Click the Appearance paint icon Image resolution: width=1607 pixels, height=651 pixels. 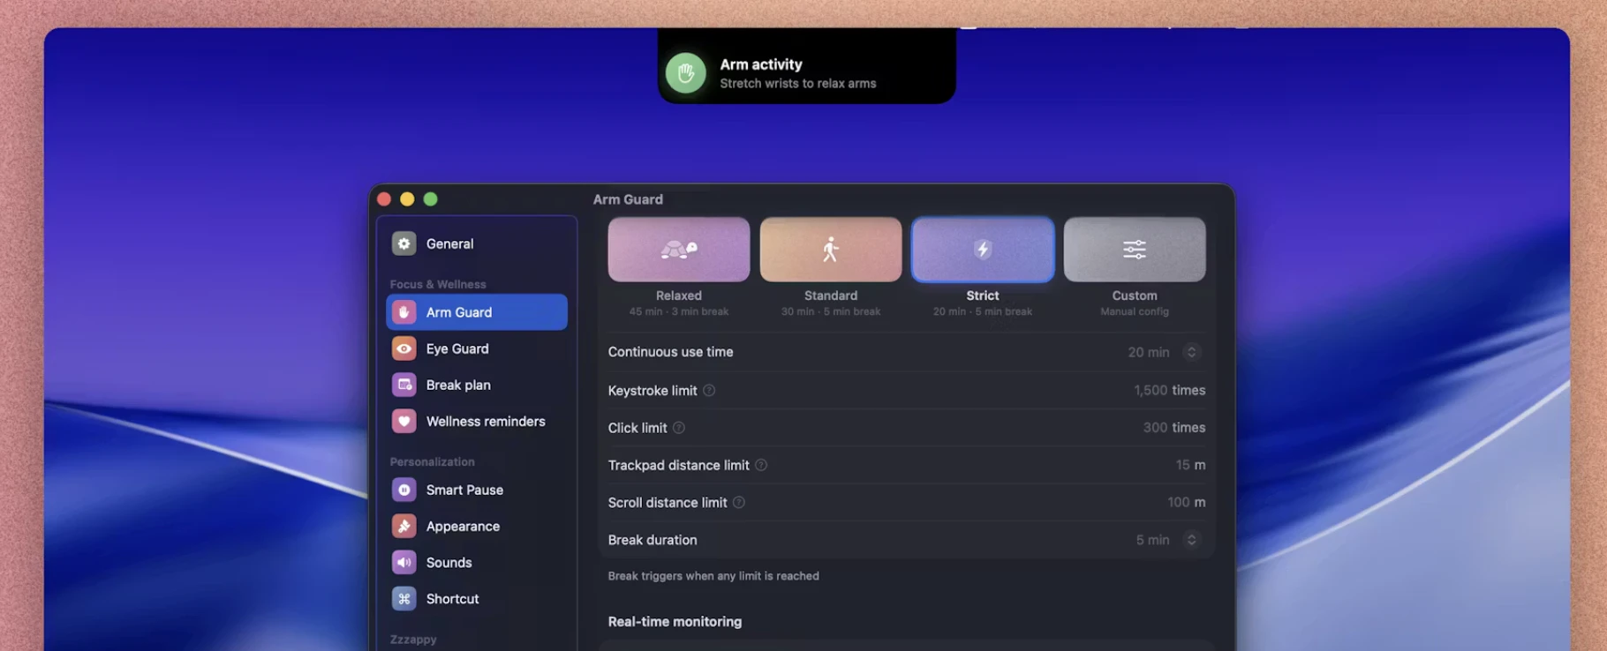[404, 526]
